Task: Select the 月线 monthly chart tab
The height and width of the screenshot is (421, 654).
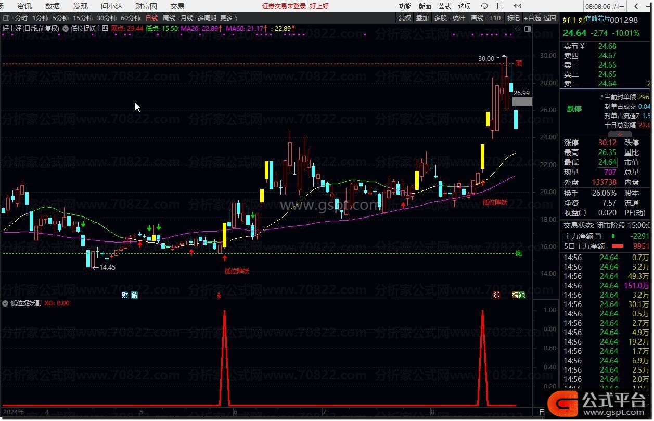Action: tap(186, 18)
